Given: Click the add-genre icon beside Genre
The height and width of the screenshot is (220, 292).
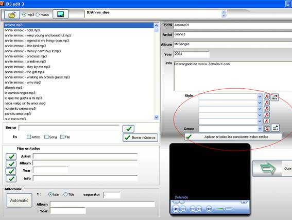Looking at the screenshot, I should coord(275,128).
